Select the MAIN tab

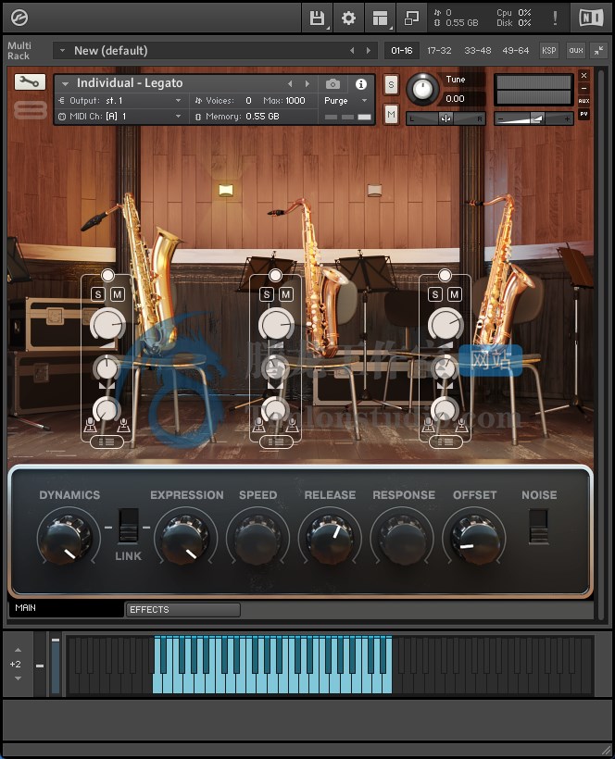pyautogui.click(x=67, y=608)
